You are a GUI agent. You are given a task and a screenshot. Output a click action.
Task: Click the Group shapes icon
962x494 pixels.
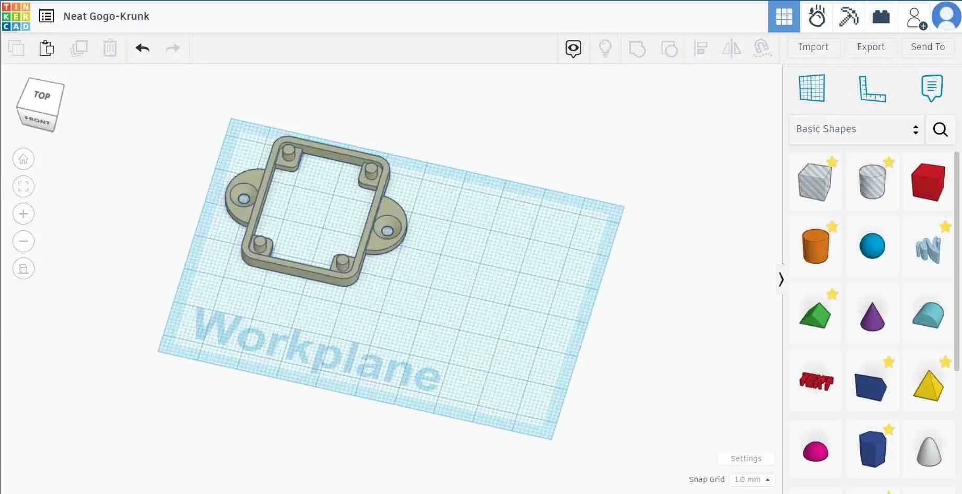click(637, 49)
